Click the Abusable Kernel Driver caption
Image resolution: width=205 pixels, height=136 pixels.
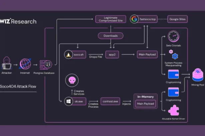coord(173,119)
